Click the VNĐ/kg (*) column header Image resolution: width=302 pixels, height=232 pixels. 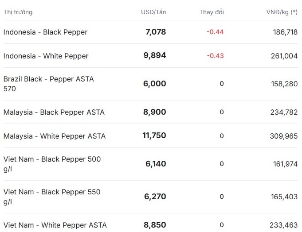pos(282,12)
